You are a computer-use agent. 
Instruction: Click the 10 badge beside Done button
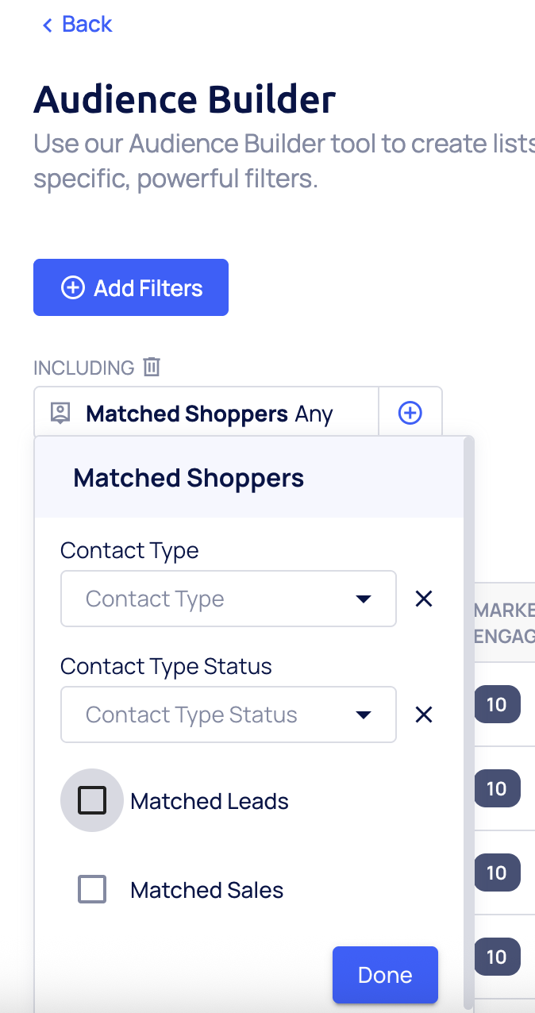tap(497, 957)
